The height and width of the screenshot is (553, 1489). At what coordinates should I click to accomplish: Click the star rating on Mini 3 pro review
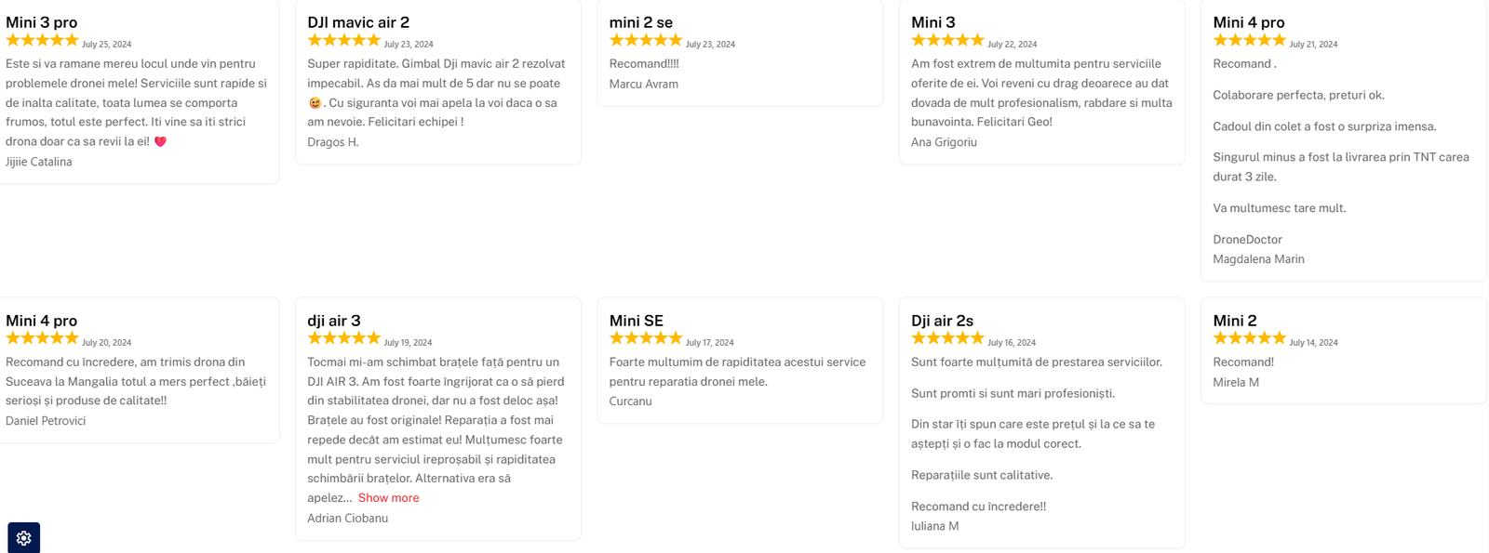point(42,40)
